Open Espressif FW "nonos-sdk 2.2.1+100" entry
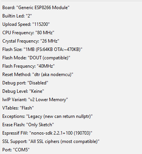Viewport: 142px width, 154px height. click(x=71, y=133)
